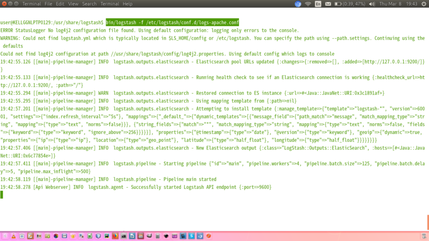Launch Firefox from the bottom dock
Screen dimensions: 429x241
[115, 236]
